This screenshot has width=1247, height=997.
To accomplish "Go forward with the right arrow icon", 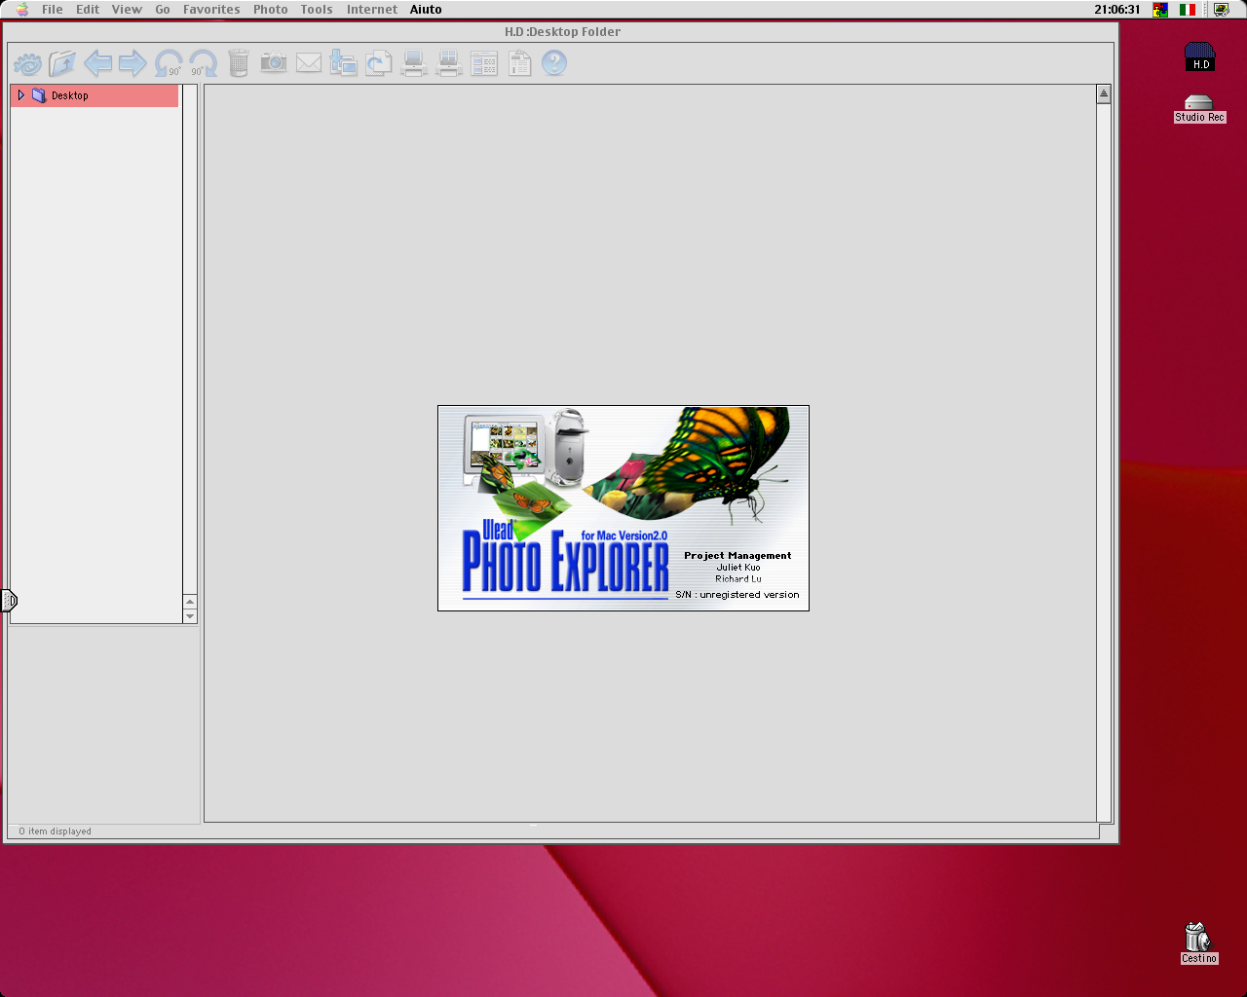I will (x=132, y=64).
